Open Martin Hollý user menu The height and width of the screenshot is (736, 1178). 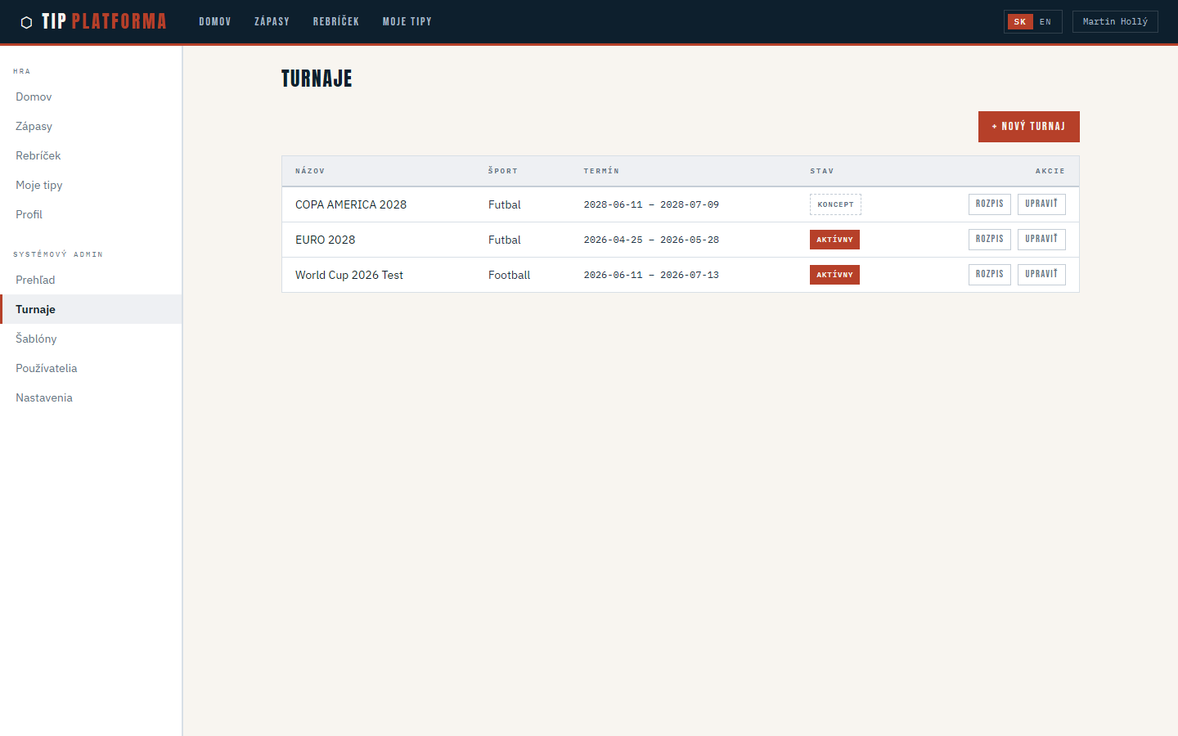tap(1114, 22)
